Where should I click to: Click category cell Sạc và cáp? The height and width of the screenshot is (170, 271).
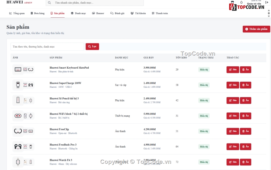click(121, 85)
